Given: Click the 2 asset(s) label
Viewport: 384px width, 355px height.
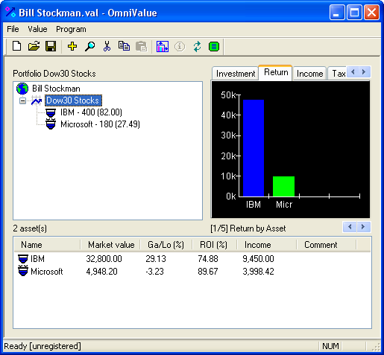Looking at the screenshot, I should [30, 228].
